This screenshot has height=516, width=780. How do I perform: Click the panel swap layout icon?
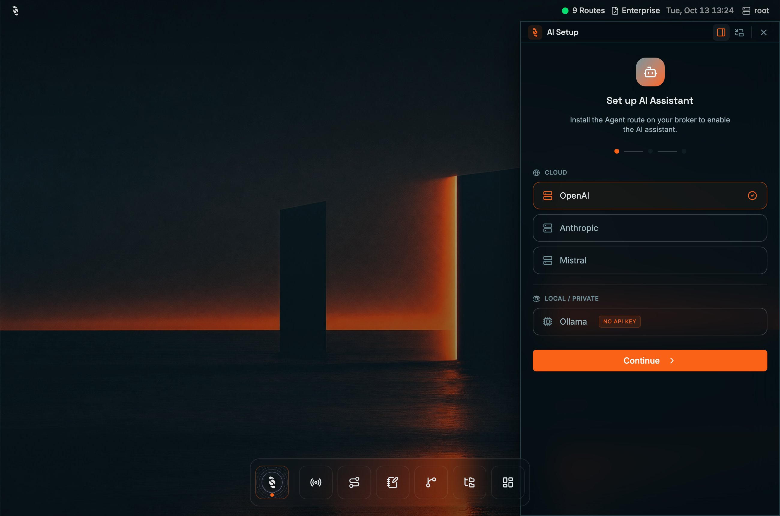point(739,32)
